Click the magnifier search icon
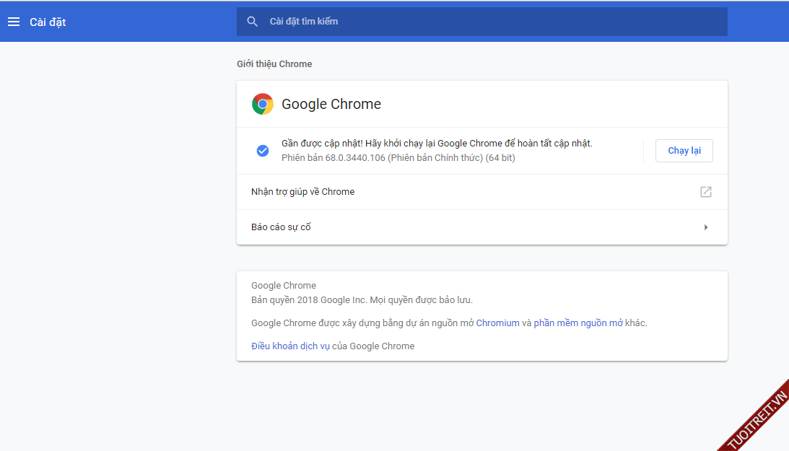 tap(252, 22)
